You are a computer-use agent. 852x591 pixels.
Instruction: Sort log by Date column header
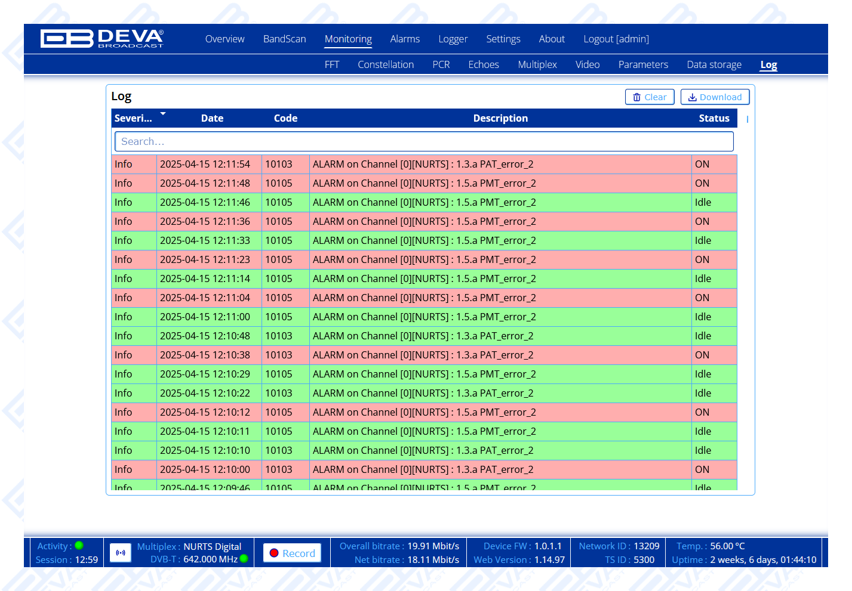click(x=212, y=118)
